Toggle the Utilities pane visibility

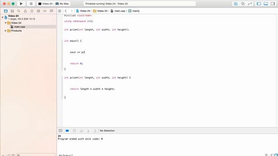pos(273,4)
